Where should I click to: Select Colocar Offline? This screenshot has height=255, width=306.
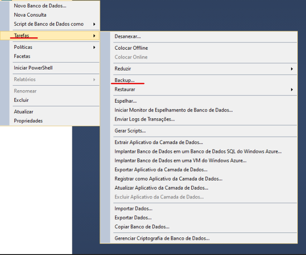131,48
